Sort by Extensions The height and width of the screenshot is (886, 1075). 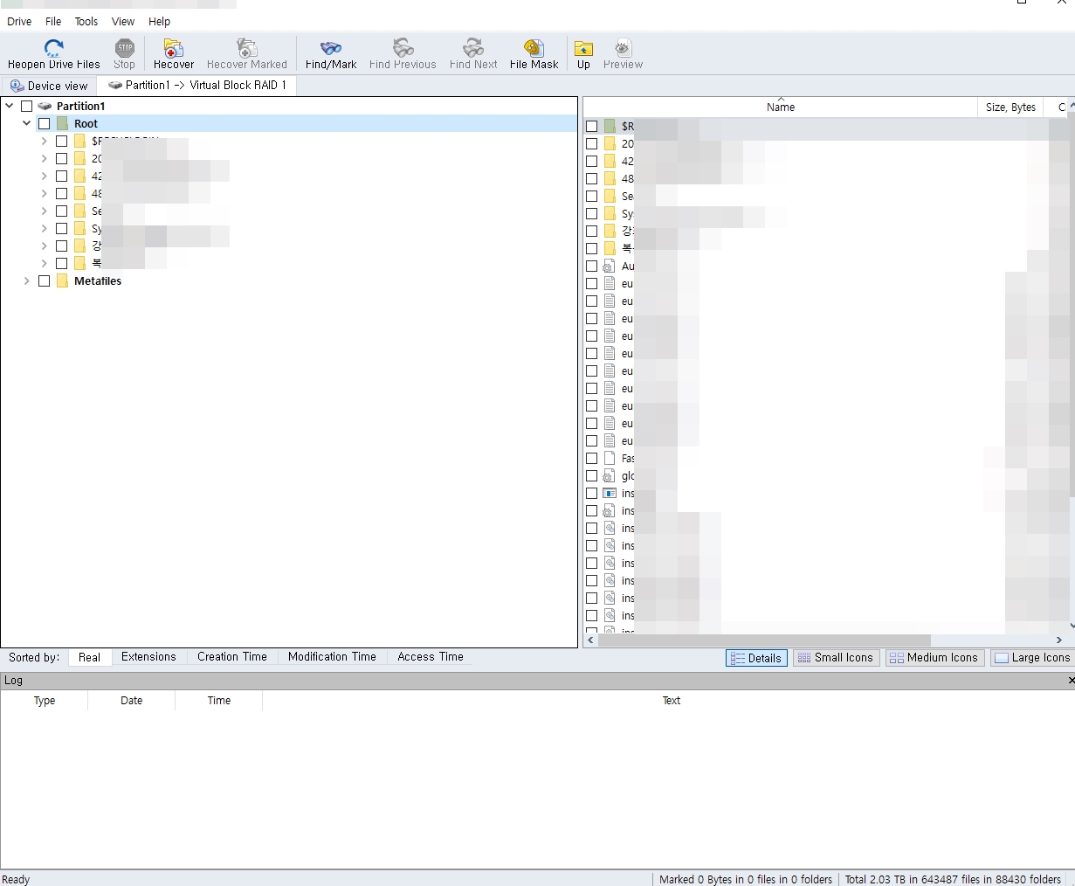tap(148, 657)
